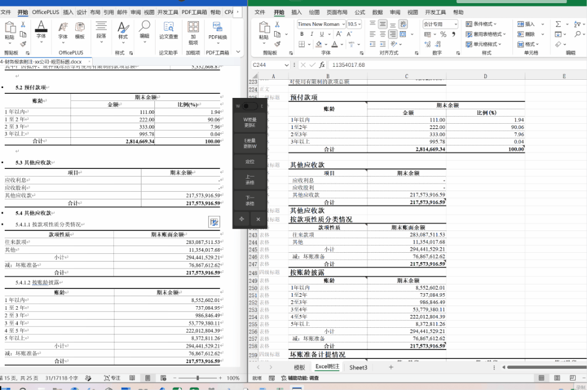Open the Times New Roman font dropdown
The width and height of the screenshot is (587, 390).
pos(343,24)
